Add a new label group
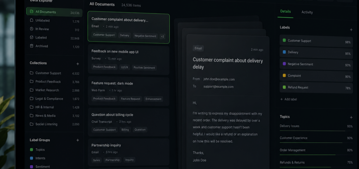This screenshot has height=169, width=359. point(78,140)
